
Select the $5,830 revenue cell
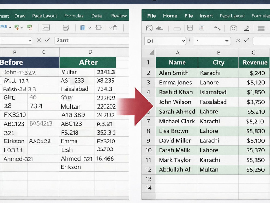pyautogui.click(x=254, y=131)
